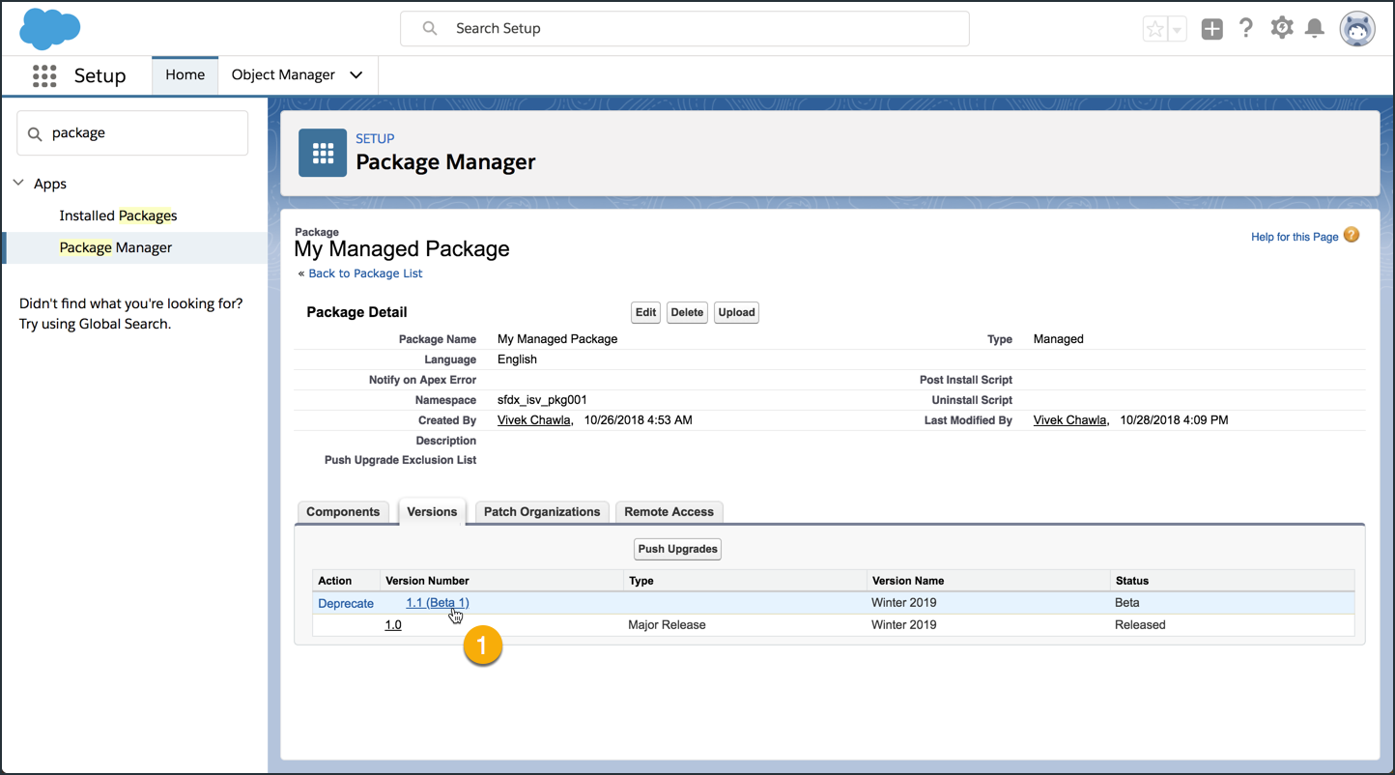Collapse the Apps section in sidebar
This screenshot has width=1395, height=775.
coord(18,183)
